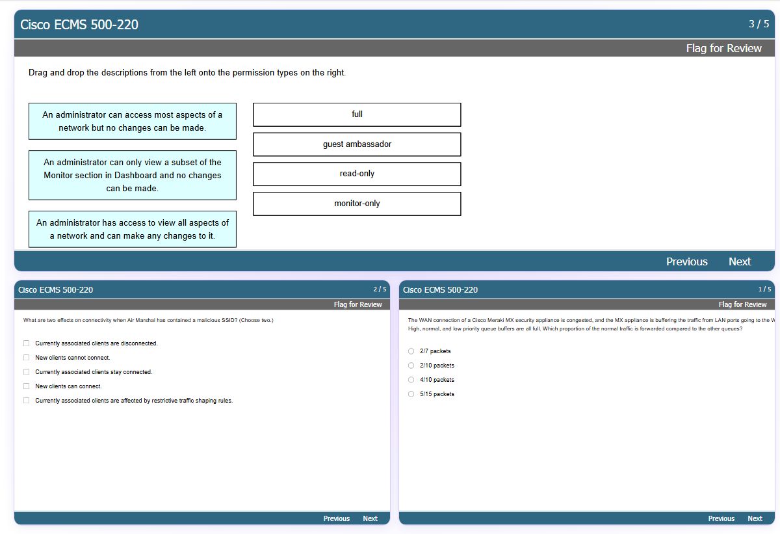Click the '3 / 5' question counter
The image size is (780, 534).
pos(759,24)
